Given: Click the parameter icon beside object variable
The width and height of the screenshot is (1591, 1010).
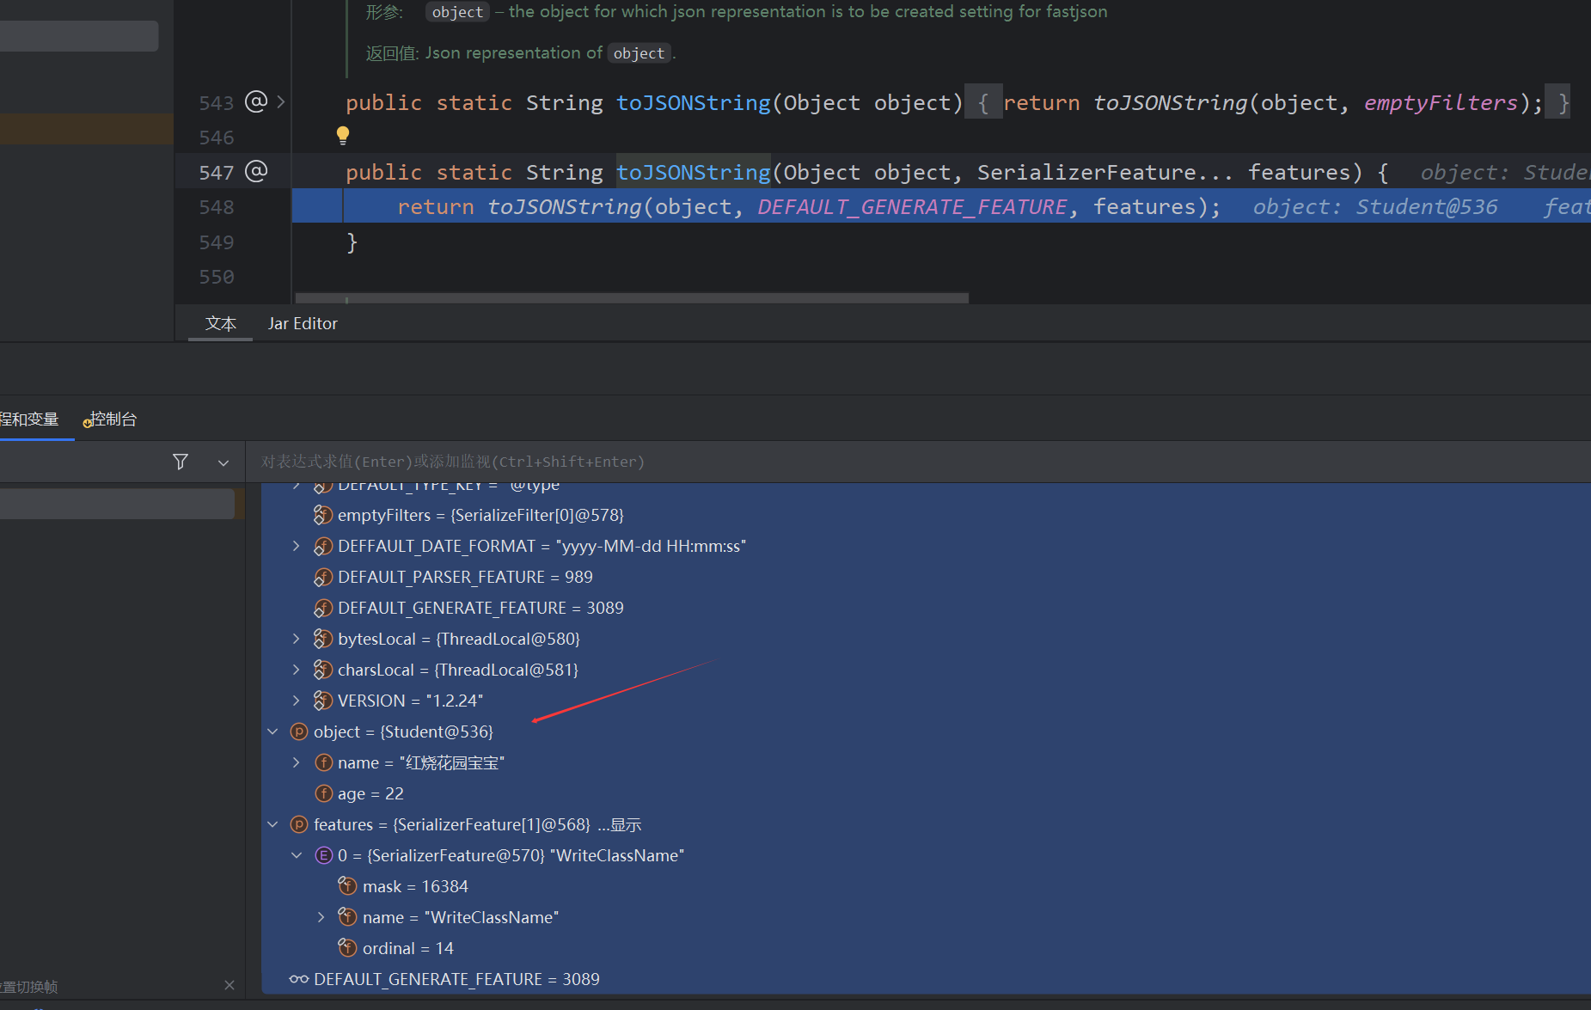Looking at the screenshot, I should [x=299, y=731].
